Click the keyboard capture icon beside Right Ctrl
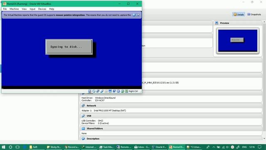This screenshot has width=266, height=150. click(x=126, y=91)
